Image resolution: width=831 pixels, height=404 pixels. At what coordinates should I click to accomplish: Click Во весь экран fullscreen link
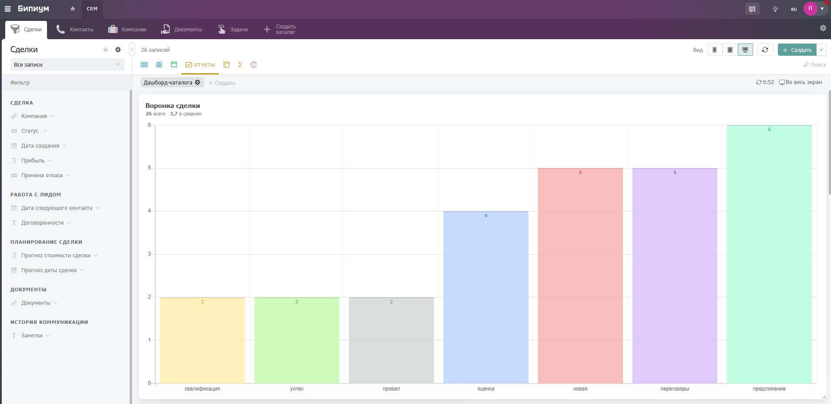801,82
